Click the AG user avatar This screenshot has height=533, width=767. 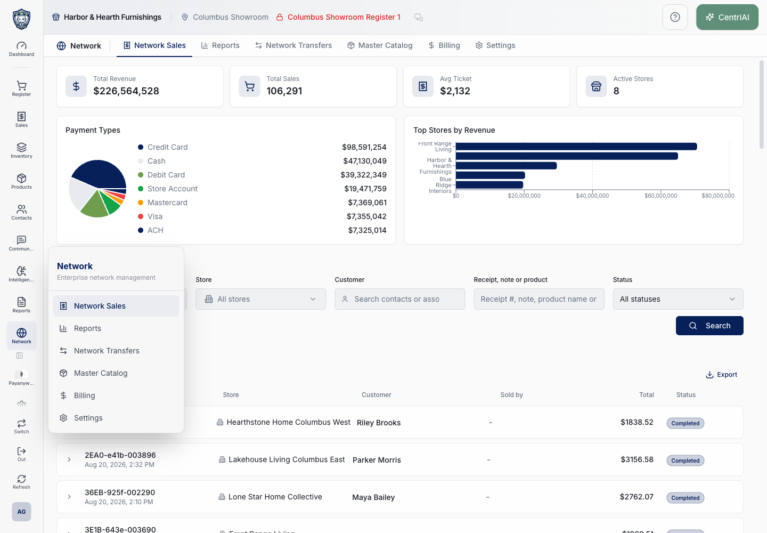click(21, 512)
